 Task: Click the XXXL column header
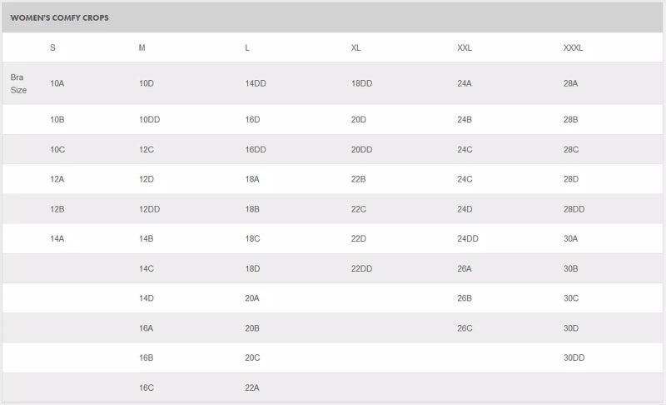click(573, 47)
